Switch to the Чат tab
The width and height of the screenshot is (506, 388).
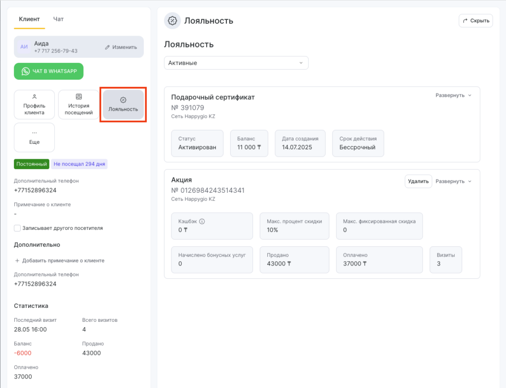coord(58,19)
